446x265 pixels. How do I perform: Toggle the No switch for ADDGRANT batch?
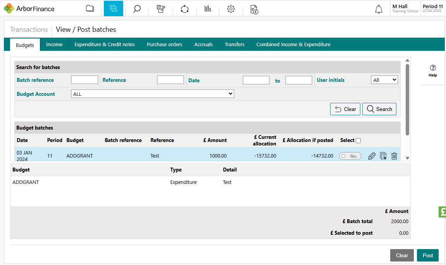pos(350,156)
